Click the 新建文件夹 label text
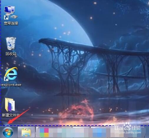Screen dimensions: 149x138 pyautogui.click(x=11, y=115)
